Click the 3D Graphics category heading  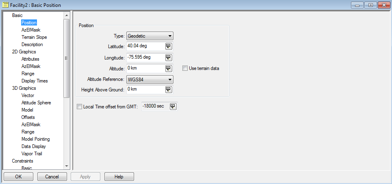(24, 88)
